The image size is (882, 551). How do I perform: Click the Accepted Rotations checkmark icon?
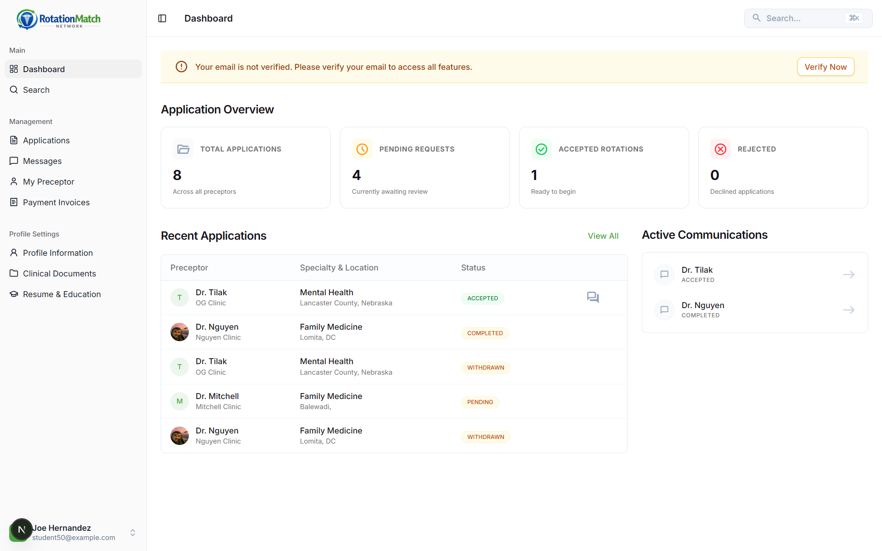[541, 149]
